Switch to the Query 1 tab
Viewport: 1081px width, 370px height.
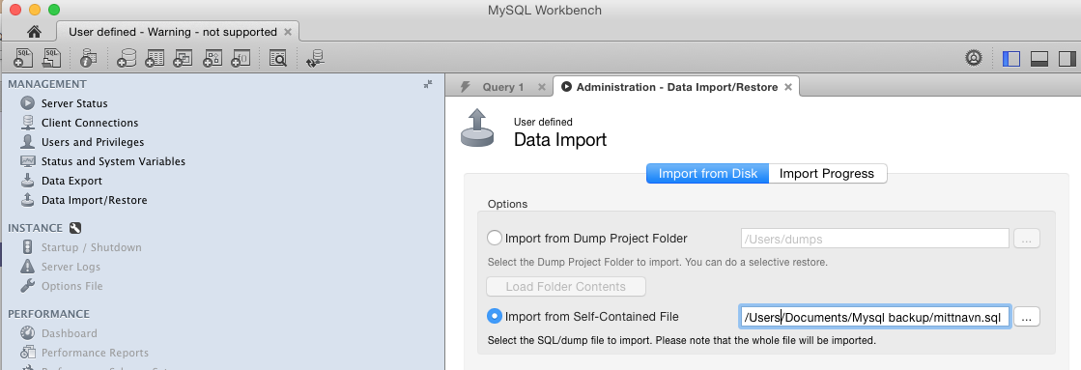[x=502, y=87]
